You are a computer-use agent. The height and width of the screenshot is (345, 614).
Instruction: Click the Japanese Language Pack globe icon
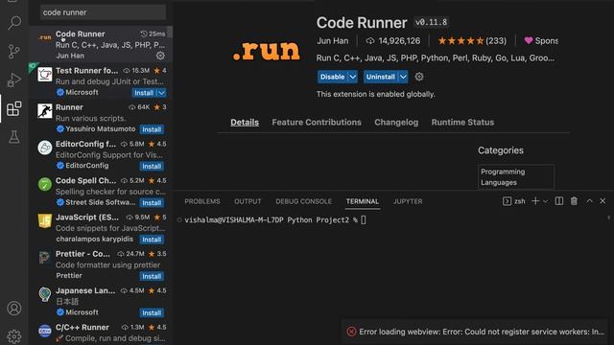pos(45,294)
